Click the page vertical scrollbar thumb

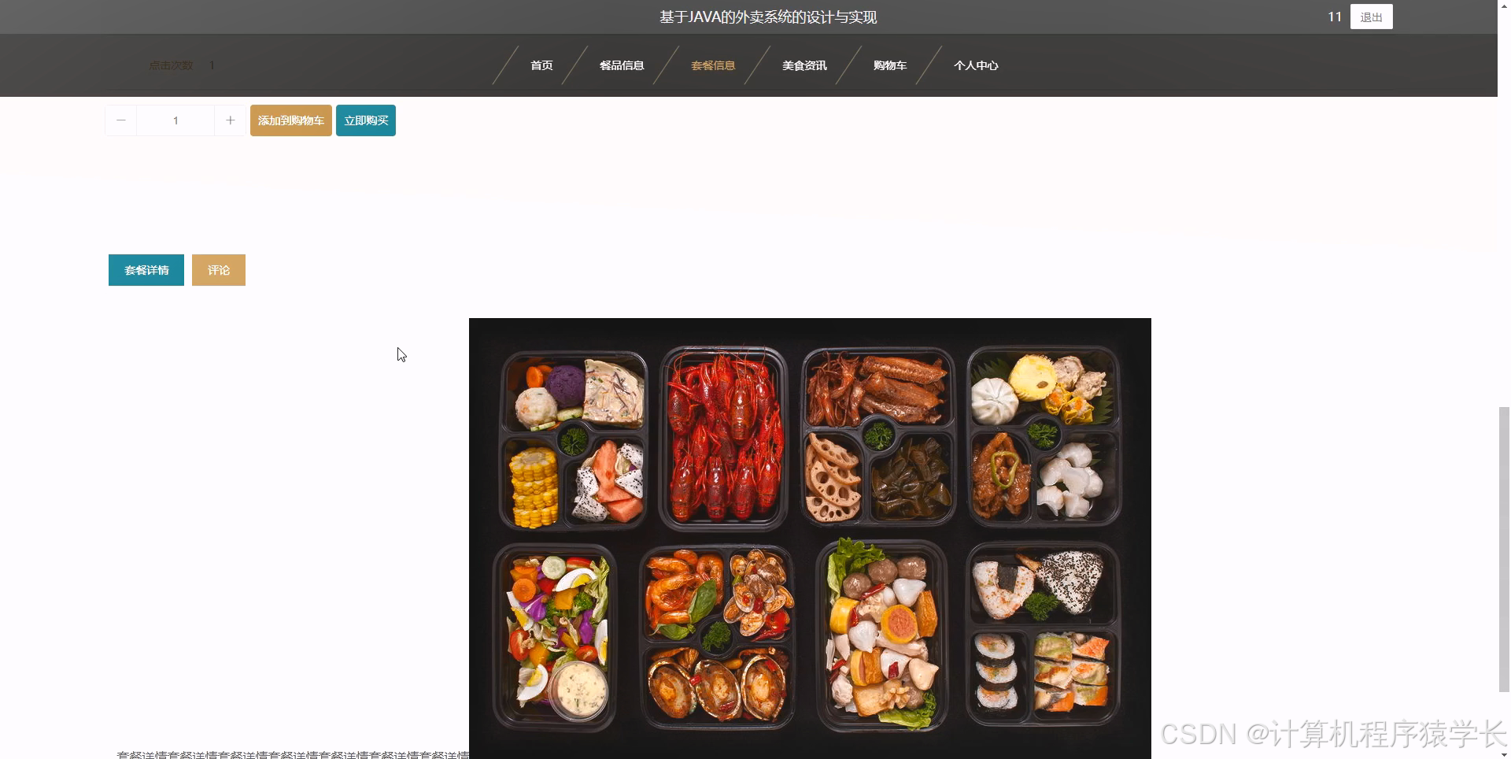coord(1504,549)
